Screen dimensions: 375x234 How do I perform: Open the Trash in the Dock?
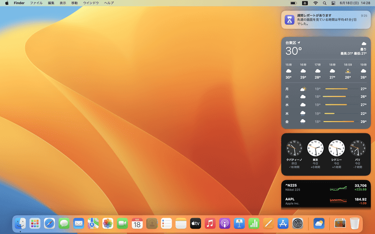point(354,224)
